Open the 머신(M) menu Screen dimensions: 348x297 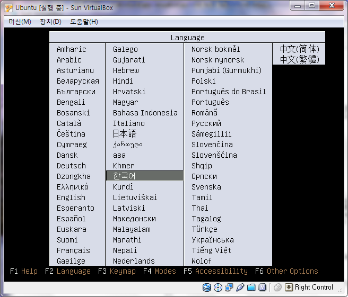tap(20, 22)
